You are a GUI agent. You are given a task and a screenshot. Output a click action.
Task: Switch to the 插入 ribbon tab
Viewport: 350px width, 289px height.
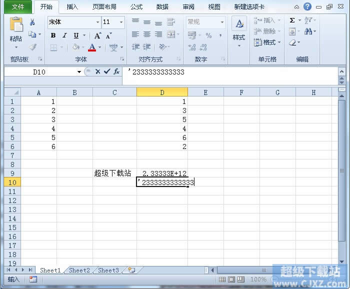(x=72, y=7)
